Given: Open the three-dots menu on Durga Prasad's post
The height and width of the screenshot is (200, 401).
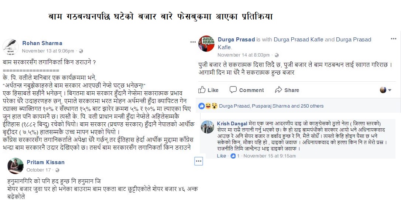Looking at the screenshot, I should tap(393, 39).
